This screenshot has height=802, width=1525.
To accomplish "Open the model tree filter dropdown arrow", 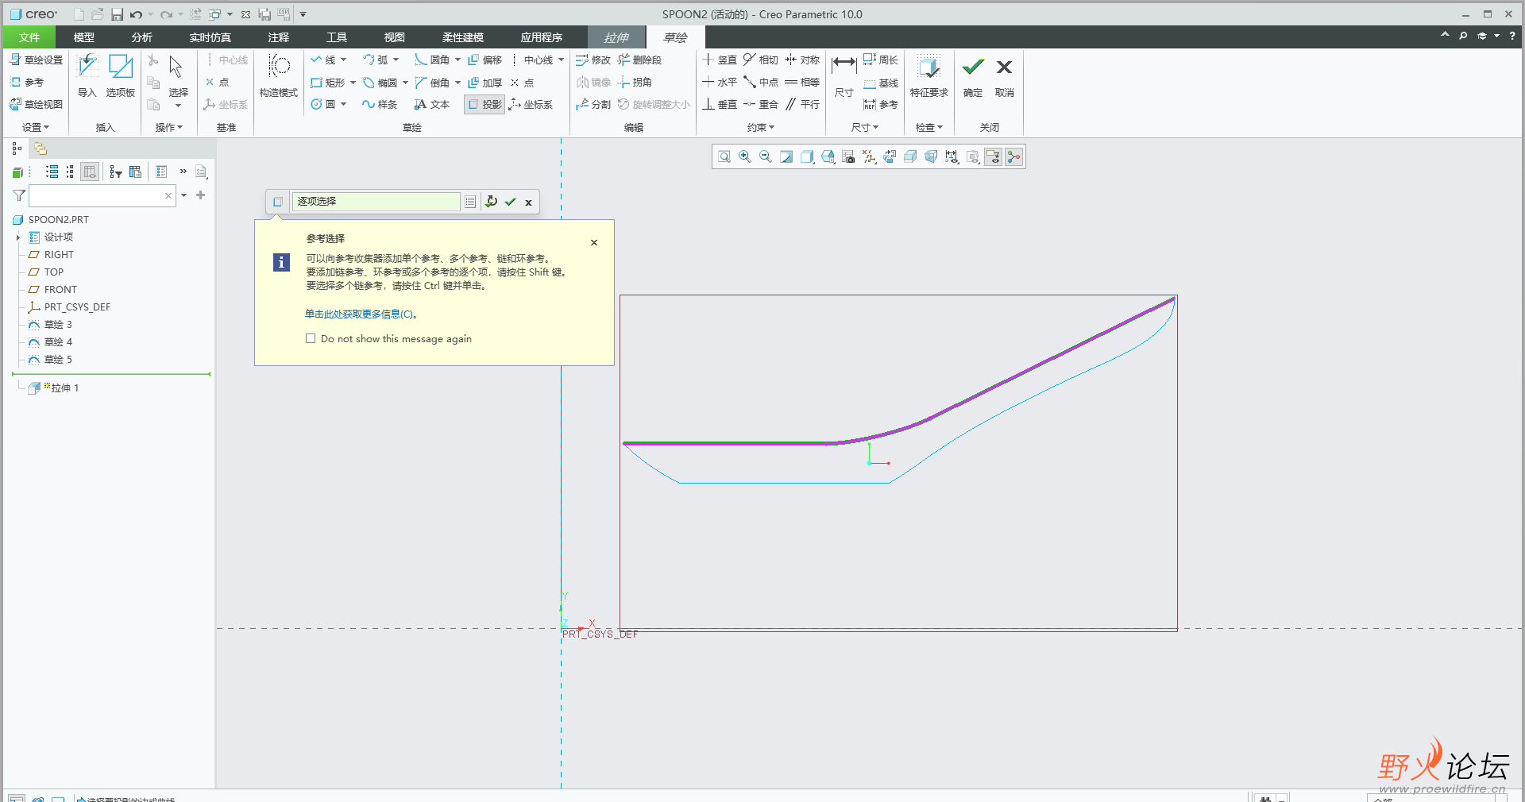I will coord(183,195).
